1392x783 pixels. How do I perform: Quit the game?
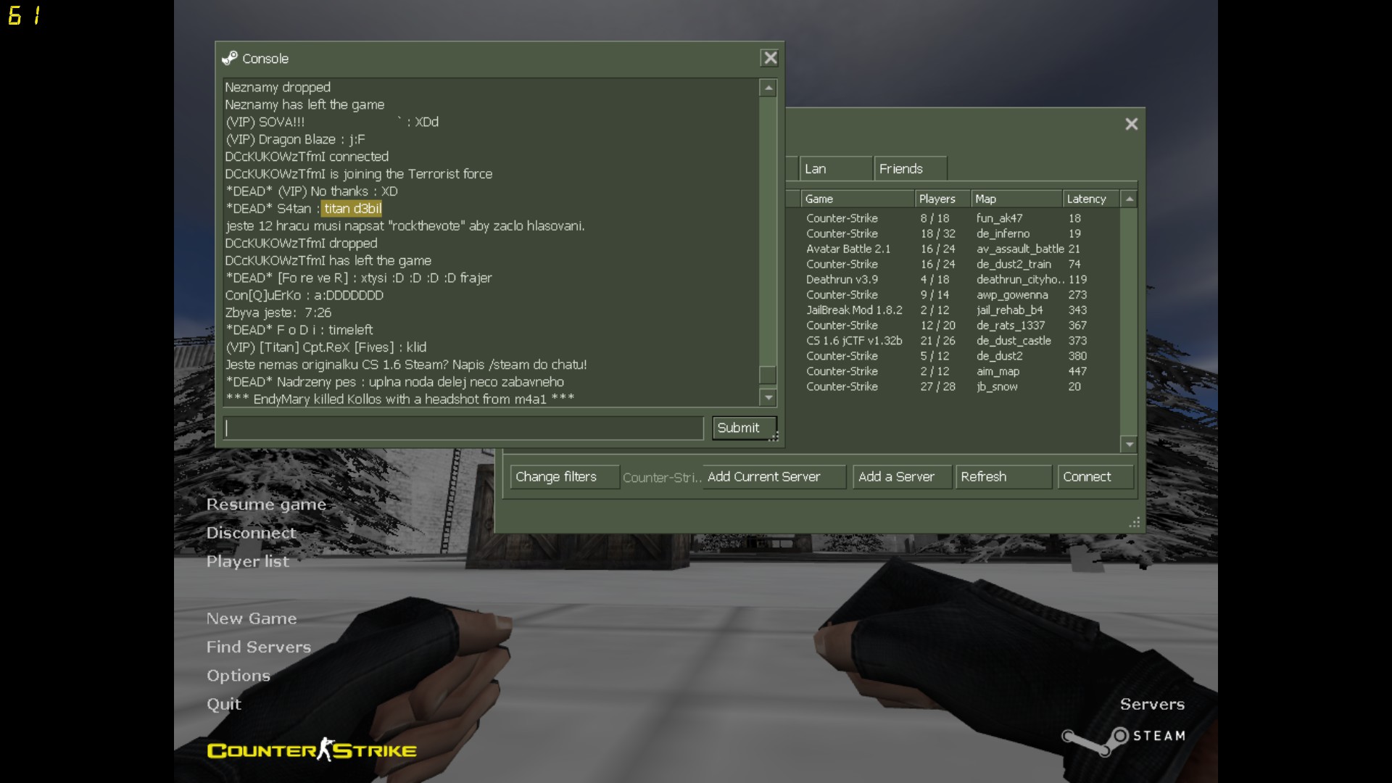(x=224, y=704)
